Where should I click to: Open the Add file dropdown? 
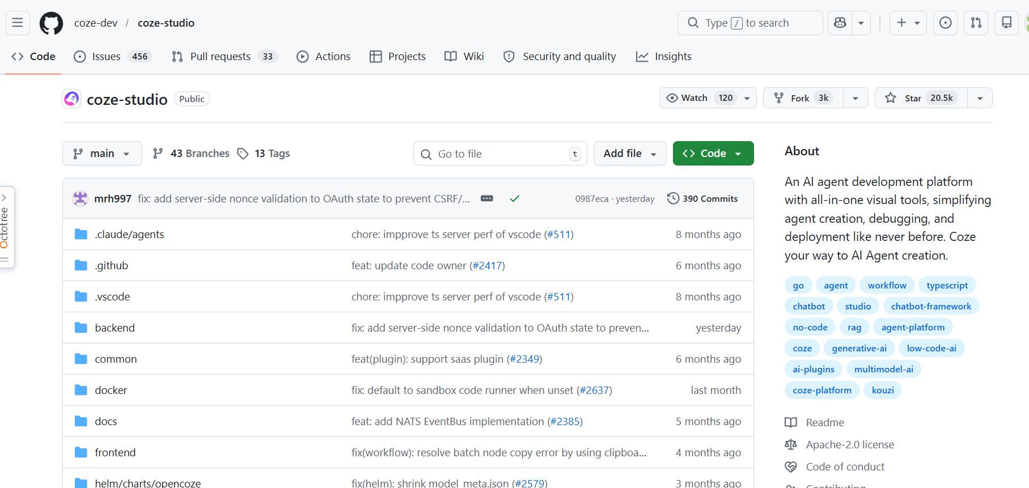(630, 154)
